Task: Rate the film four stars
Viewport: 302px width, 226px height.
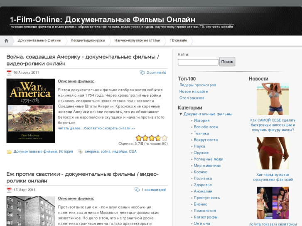Action: (158, 138)
